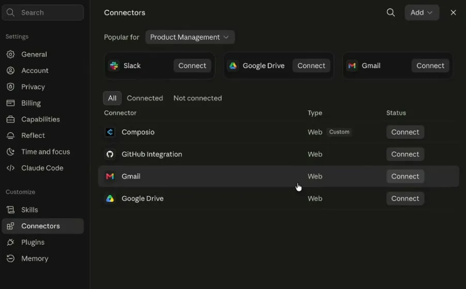Select the Capabilities menu label

pos(40,119)
